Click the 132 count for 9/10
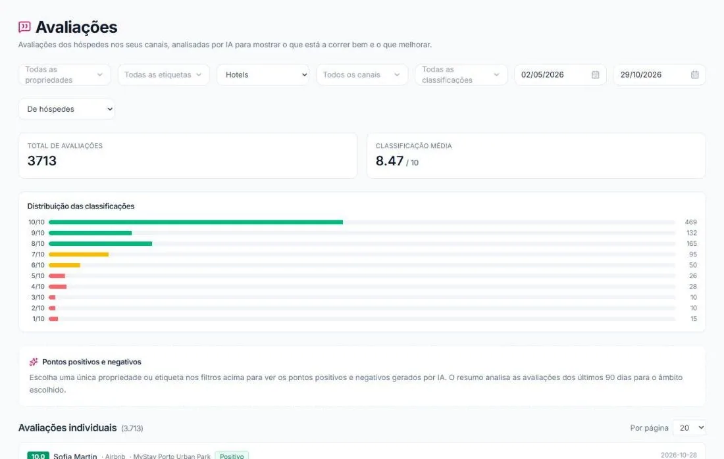This screenshot has width=724, height=459. [x=691, y=233]
